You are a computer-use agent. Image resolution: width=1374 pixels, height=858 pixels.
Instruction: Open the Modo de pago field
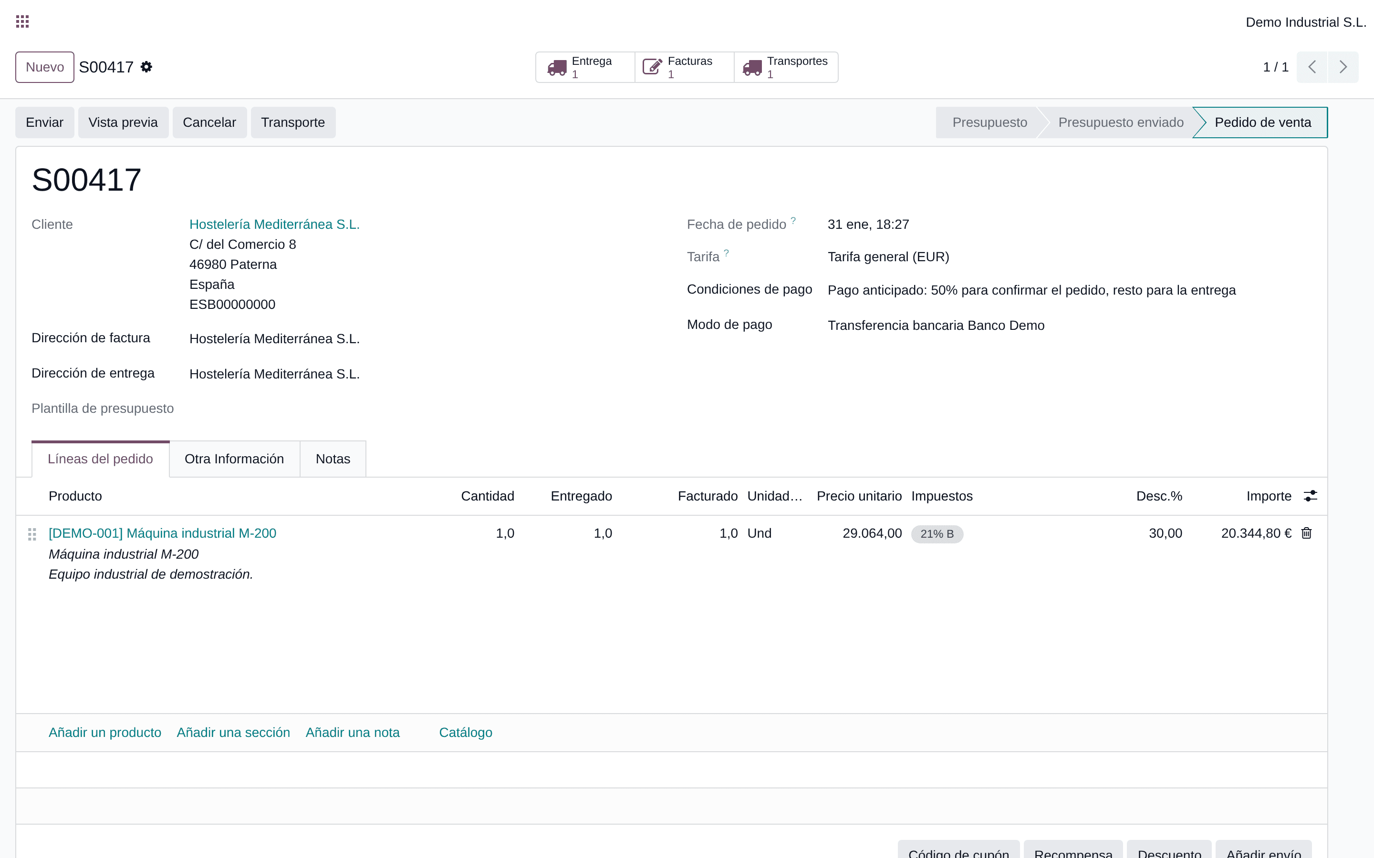tap(936, 326)
